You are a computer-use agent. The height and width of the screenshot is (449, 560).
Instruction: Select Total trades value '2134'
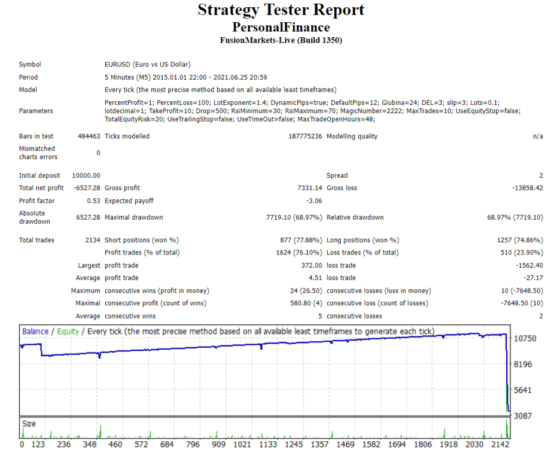point(93,240)
